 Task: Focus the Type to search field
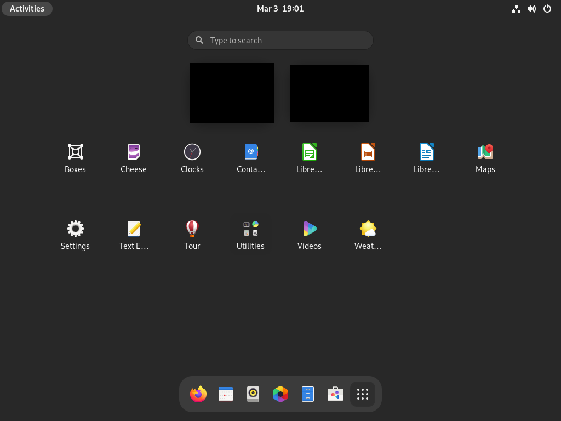coord(280,41)
